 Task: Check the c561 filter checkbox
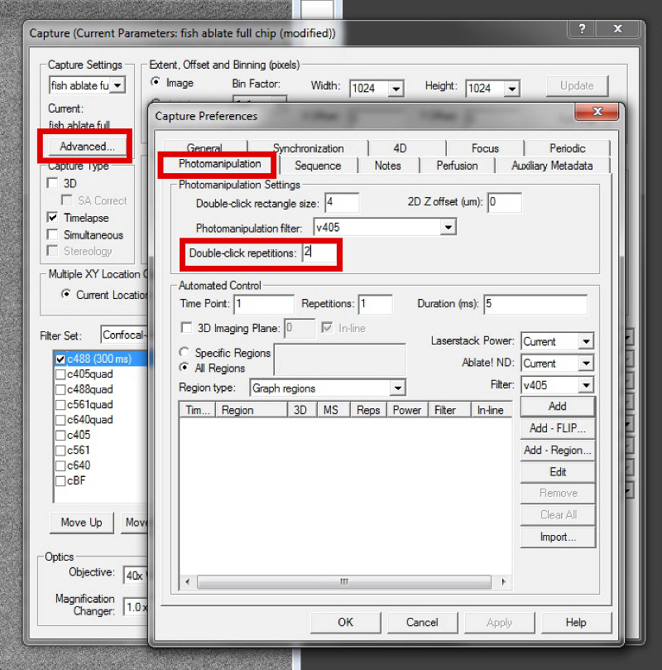(60, 451)
